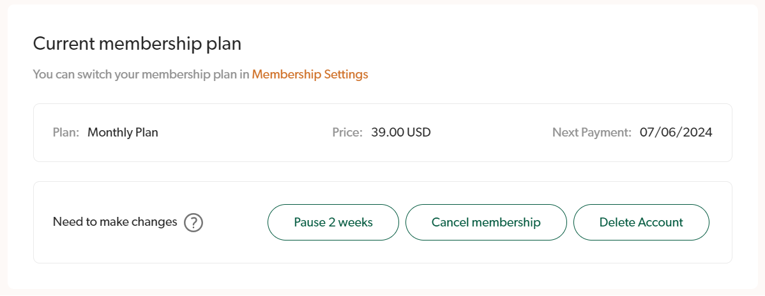Select the 39.00 USD price amount
Viewport: 765px width, 296px height.
(x=401, y=133)
